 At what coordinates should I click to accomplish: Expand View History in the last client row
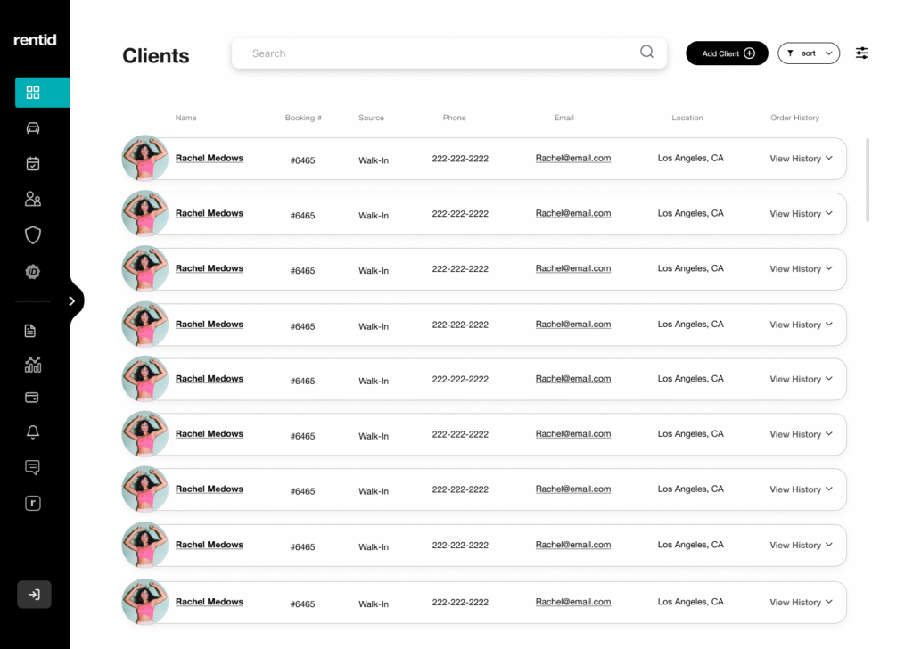(801, 603)
